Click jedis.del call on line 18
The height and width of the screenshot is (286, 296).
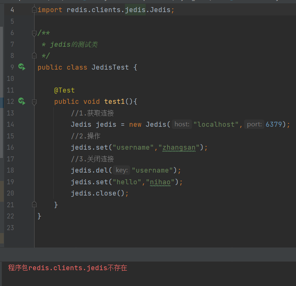coord(126,171)
